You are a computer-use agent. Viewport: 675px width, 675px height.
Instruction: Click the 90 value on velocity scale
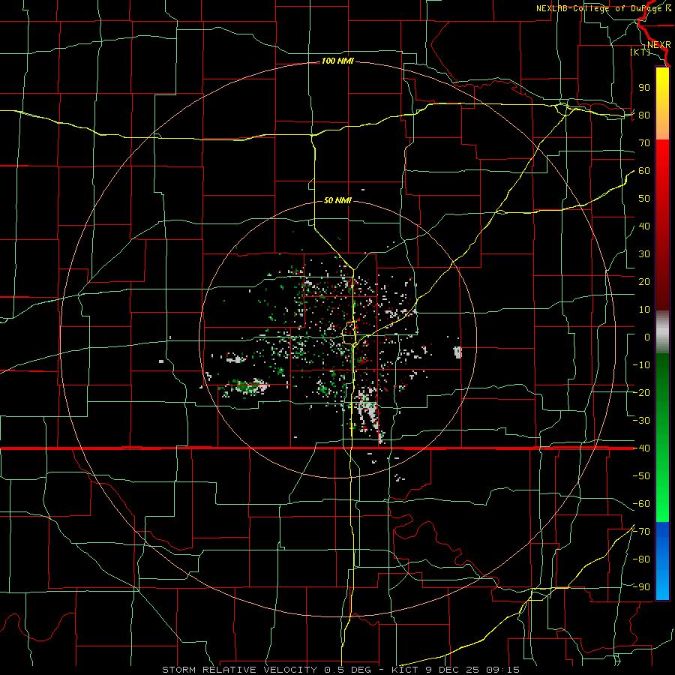(x=644, y=88)
